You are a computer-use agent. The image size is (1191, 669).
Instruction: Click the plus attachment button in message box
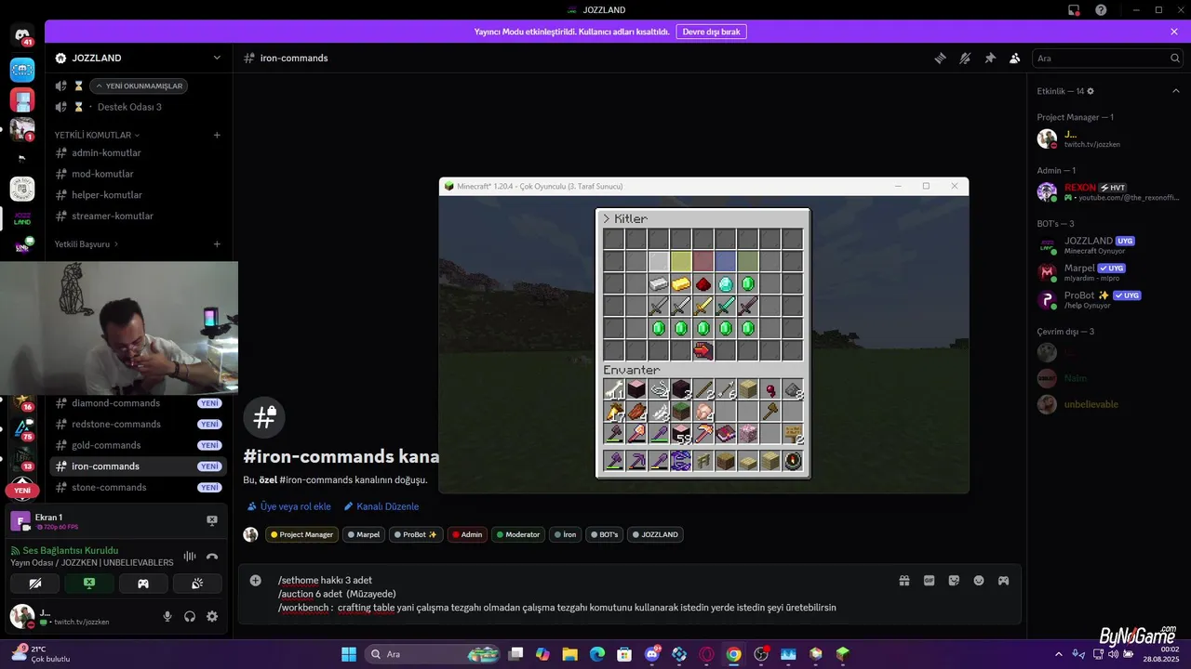(x=255, y=580)
